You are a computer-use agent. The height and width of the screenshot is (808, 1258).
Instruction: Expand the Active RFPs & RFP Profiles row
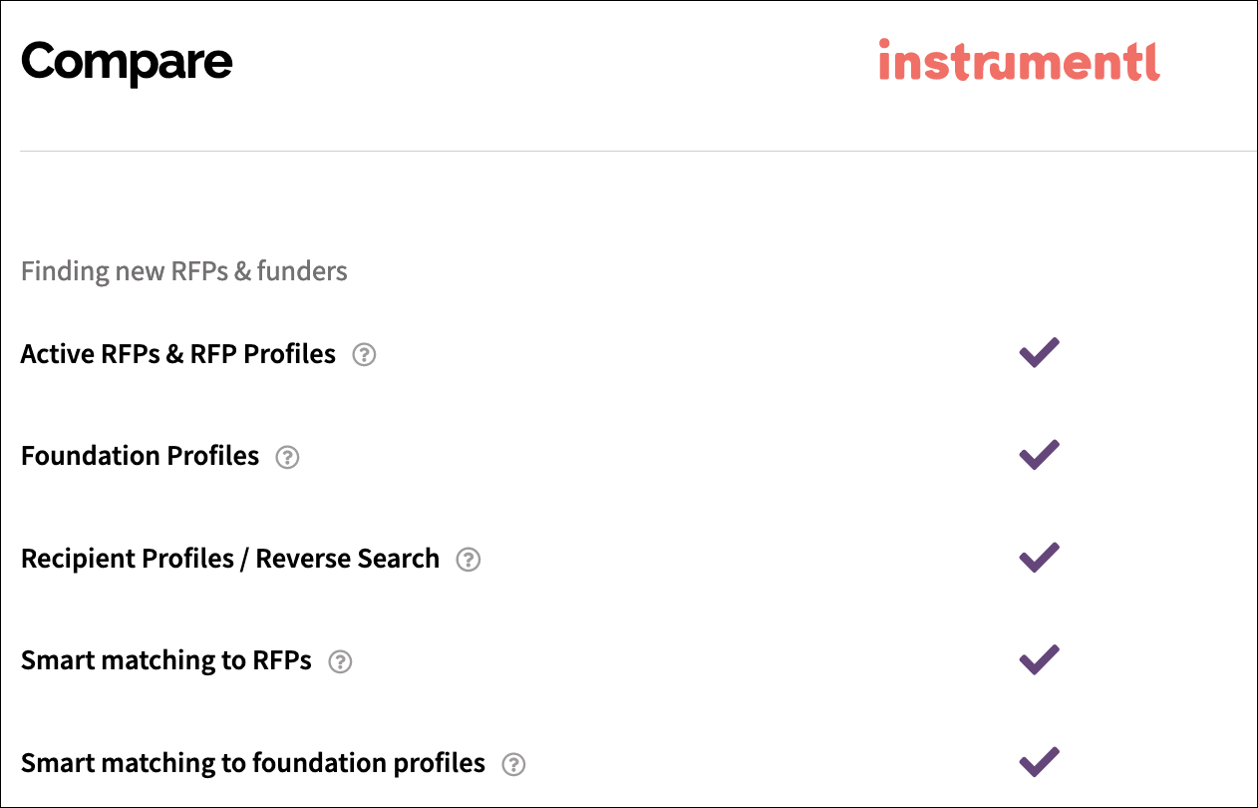pyautogui.click(x=177, y=354)
